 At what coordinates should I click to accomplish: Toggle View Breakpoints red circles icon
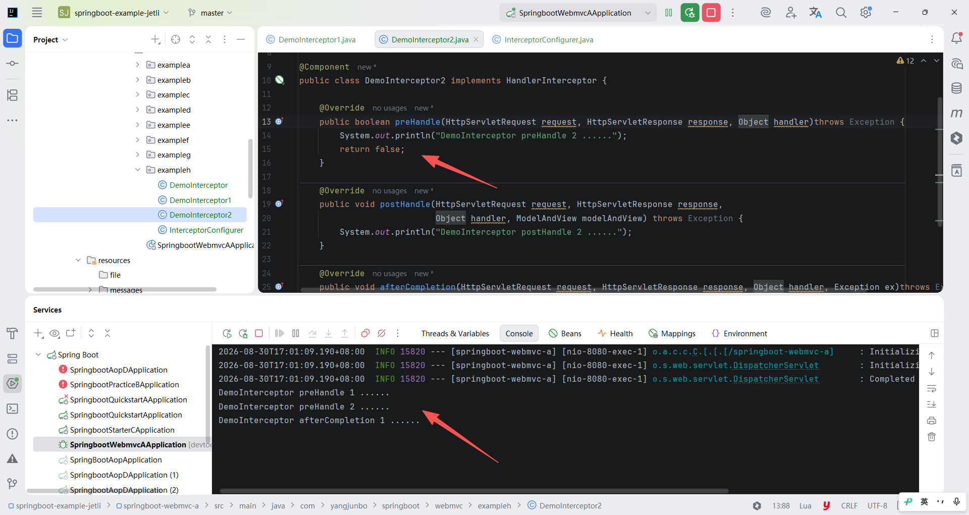(365, 333)
